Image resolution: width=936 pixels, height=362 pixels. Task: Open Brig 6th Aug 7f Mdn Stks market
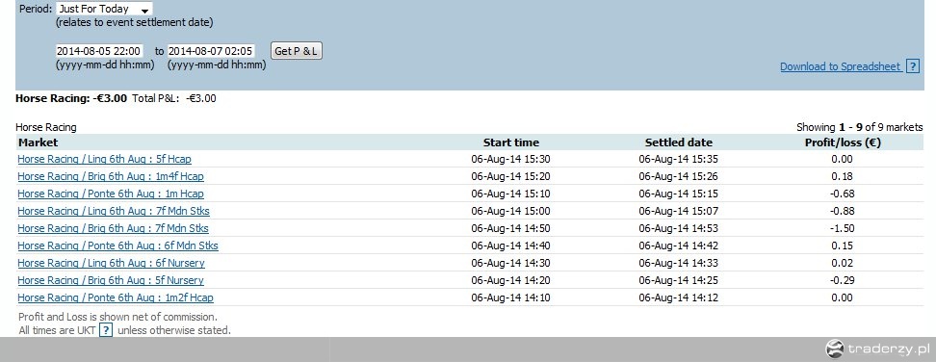coord(113,228)
